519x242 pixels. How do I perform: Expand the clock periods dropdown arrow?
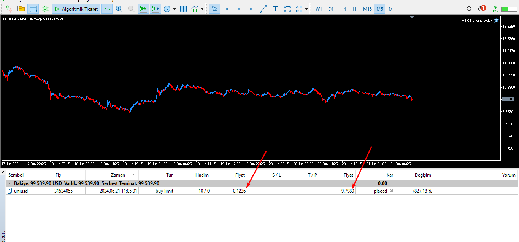174,9
